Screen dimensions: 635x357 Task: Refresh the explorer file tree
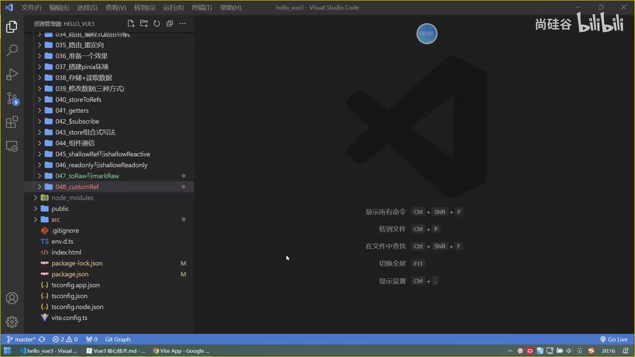coord(157,23)
